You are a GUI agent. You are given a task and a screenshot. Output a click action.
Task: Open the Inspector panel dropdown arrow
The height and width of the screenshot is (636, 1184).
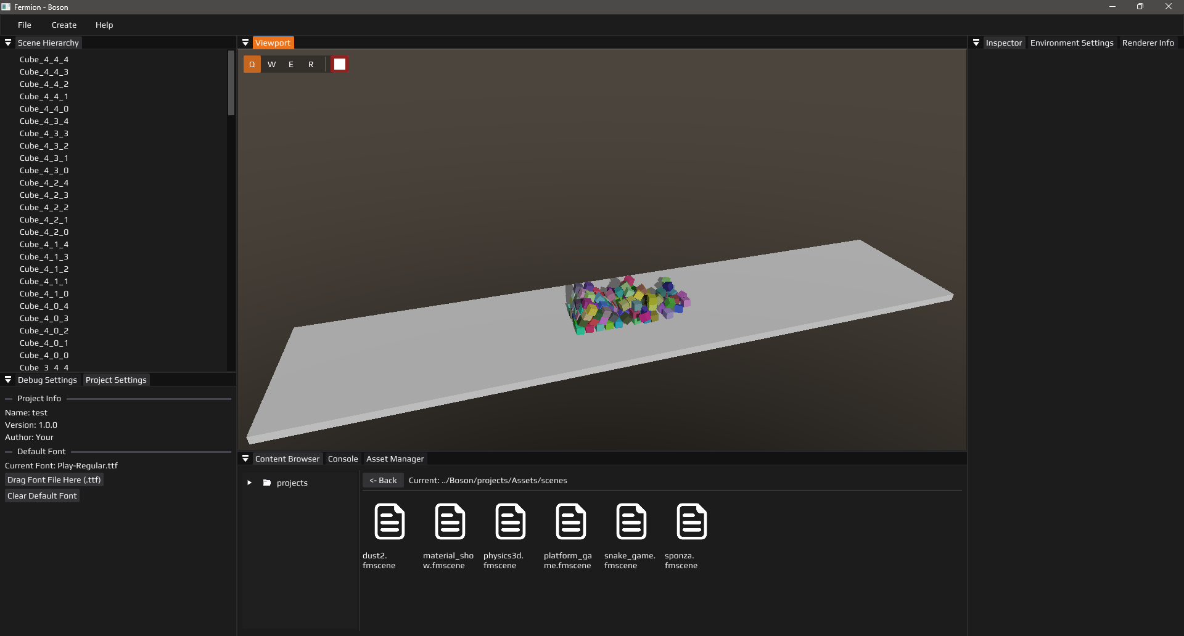point(976,43)
